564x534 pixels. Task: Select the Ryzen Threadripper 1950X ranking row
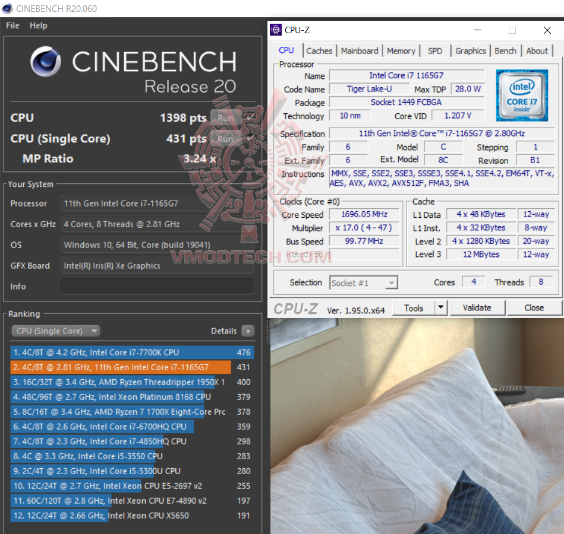[132, 382]
